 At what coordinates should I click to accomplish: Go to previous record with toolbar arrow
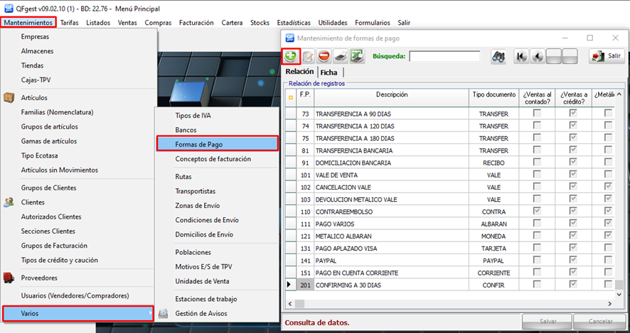[x=537, y=57]
